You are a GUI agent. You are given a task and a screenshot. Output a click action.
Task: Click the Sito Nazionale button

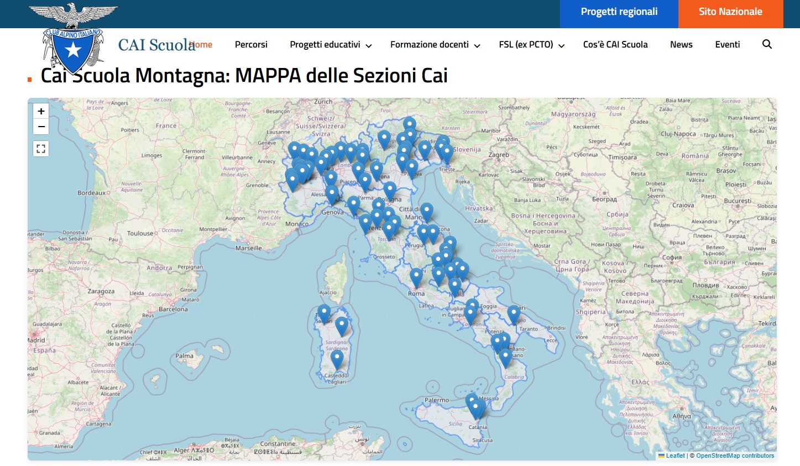pyautogui.click(x=730, y=12)
